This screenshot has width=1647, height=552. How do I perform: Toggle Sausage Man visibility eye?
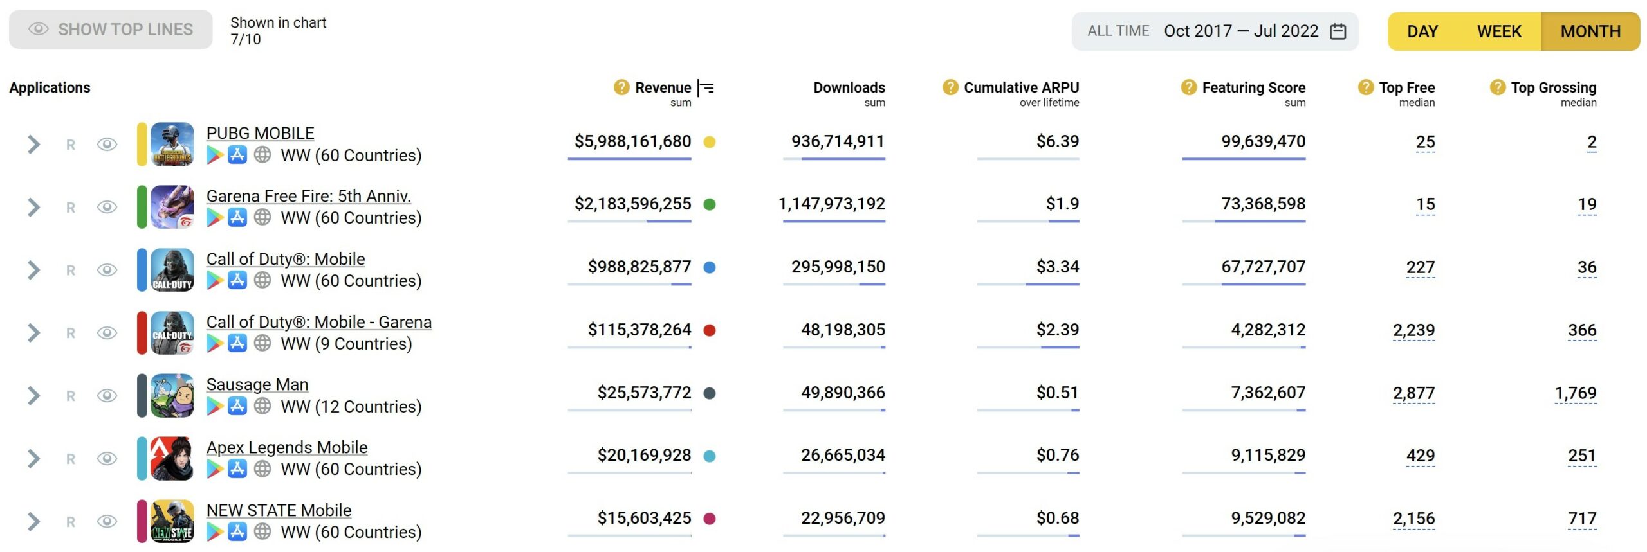tap(107, 395)
